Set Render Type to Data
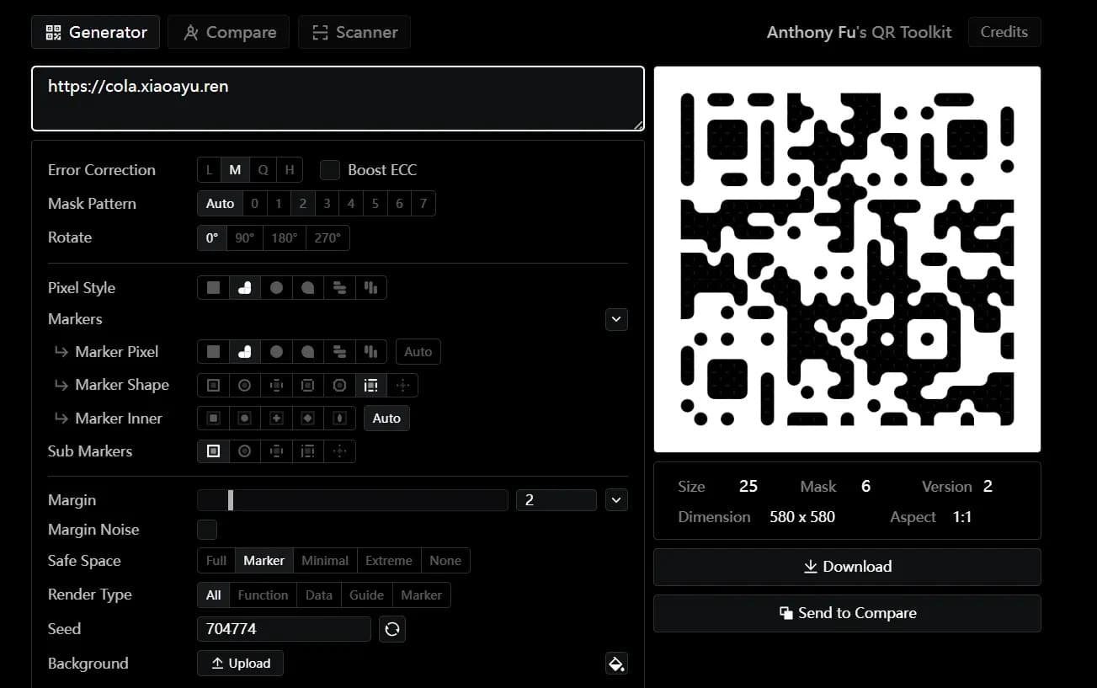The width and height of the screenshot is (1097, 688). click(x=319, y=595)
